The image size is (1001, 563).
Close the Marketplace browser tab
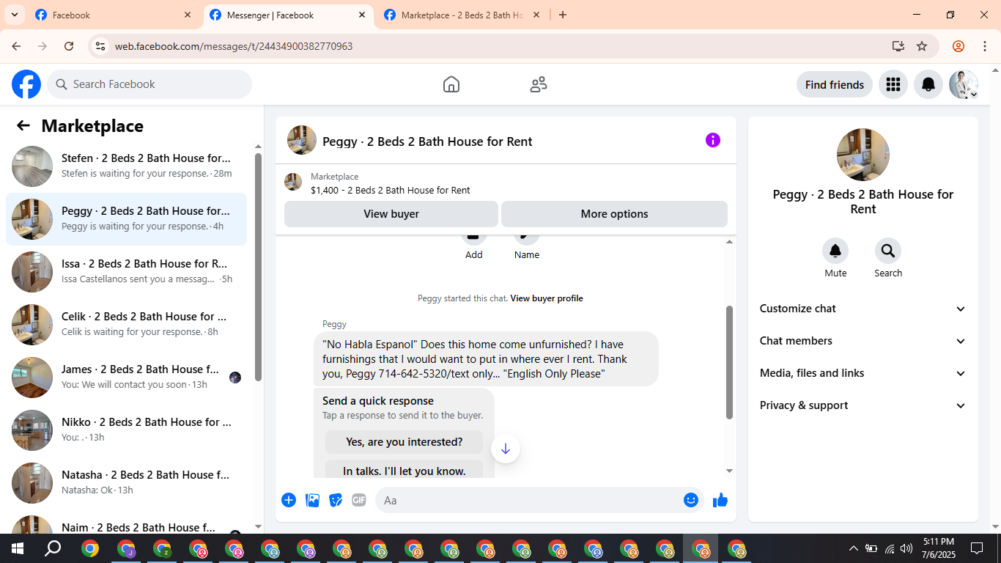pos(536,15)
